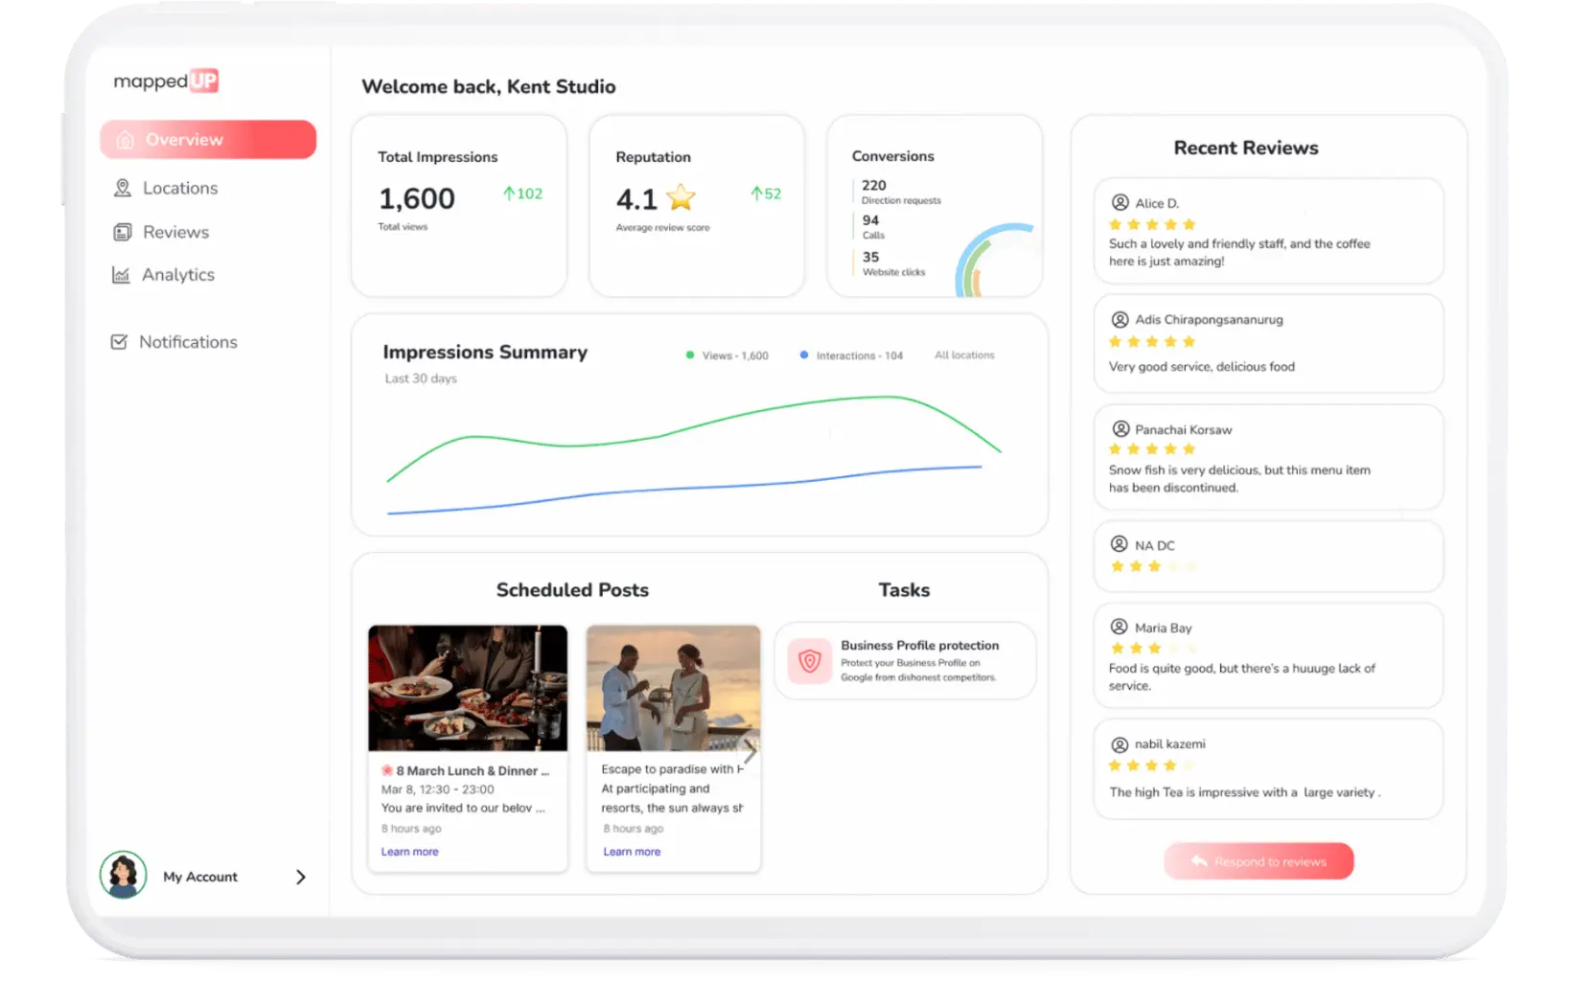Click the profile icon next to nabil kazemi
This screenshot has height=983, width=1570.
coord(1119,744)
